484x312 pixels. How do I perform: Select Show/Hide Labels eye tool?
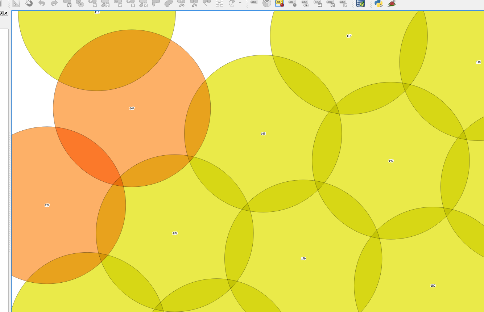point(305,3)
